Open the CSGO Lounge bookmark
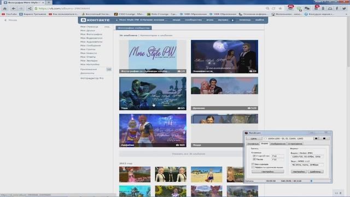This screenshot has width=350, height=197. click(129, 14)
